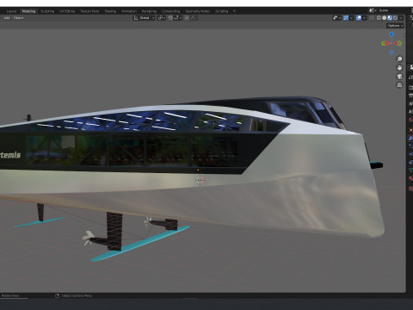The image size is (413, 310).
Task: Toggle the camera view icon
Action: (x=399, y=77)
